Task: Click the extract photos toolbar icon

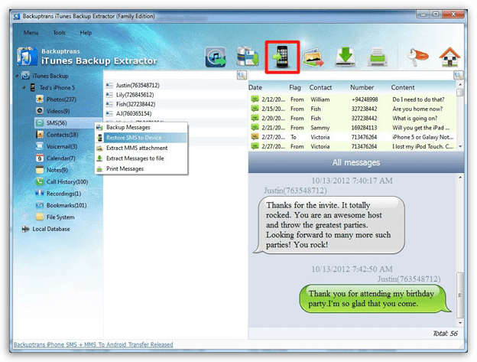Action: pyautogui.click(x=313, y=57)
